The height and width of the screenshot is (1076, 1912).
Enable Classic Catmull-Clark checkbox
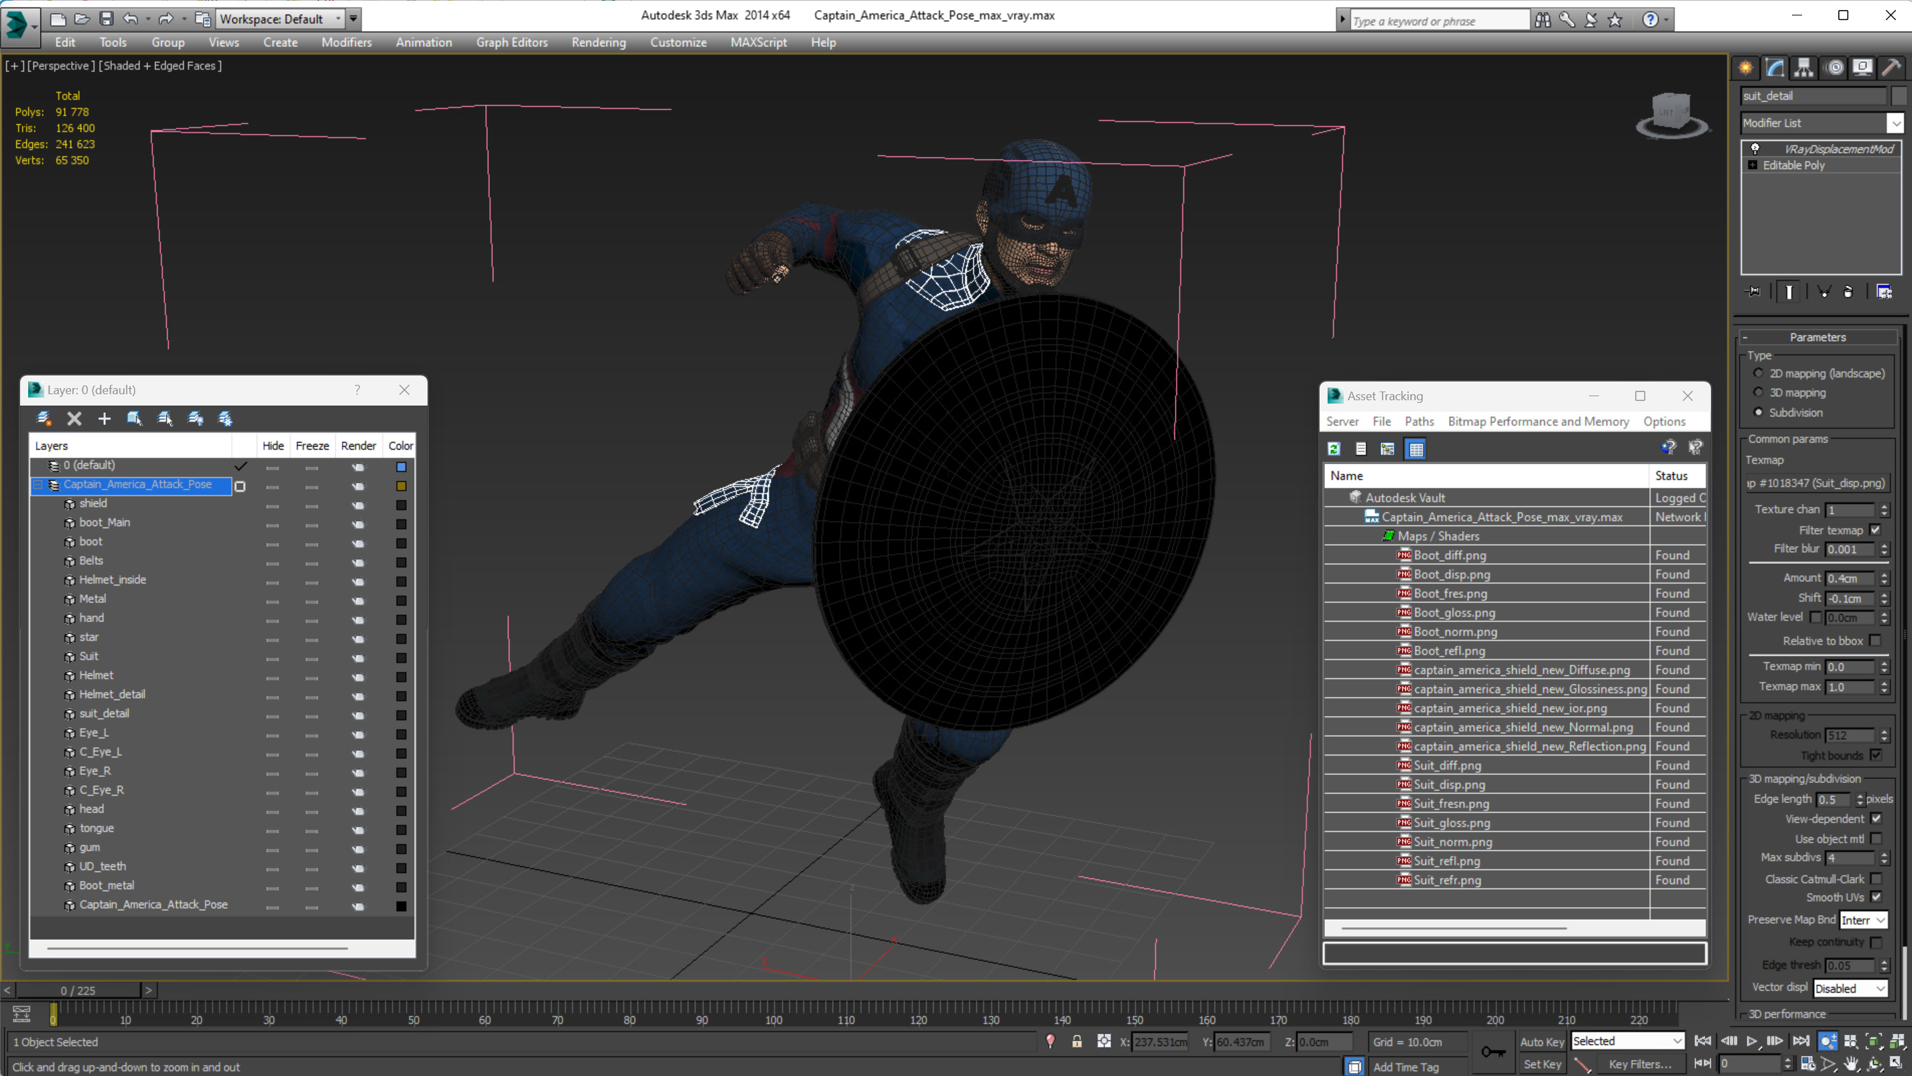(1876, 878)
